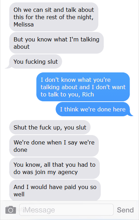Tap the 'We're done when I say' bubble

pos(54,146)
